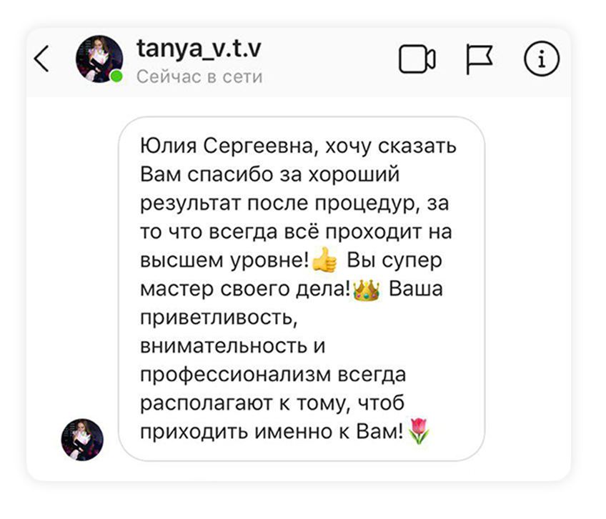Click the phrase 'высшем уровне!' in the message
Image resolution: width=606 pixels, height=519 pixels.
click(224, 260)
